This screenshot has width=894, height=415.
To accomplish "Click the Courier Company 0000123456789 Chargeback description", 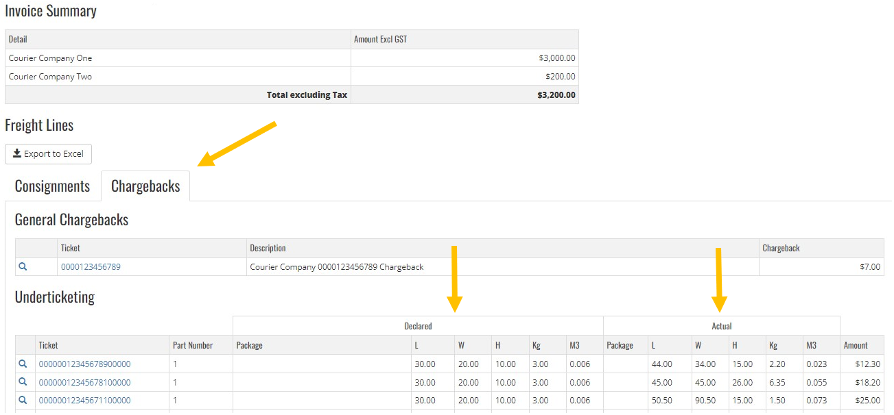I will click(337, 267).
